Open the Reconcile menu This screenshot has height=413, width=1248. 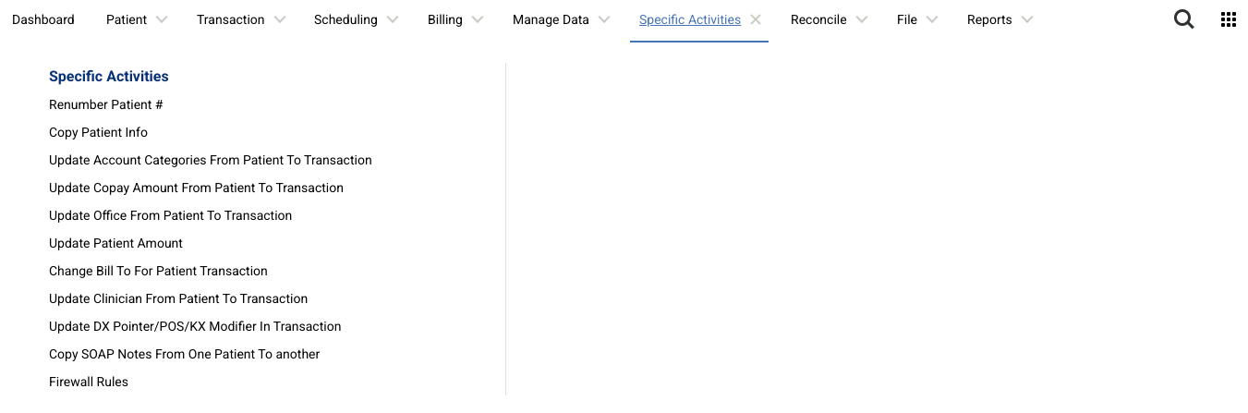click(818, 19)
